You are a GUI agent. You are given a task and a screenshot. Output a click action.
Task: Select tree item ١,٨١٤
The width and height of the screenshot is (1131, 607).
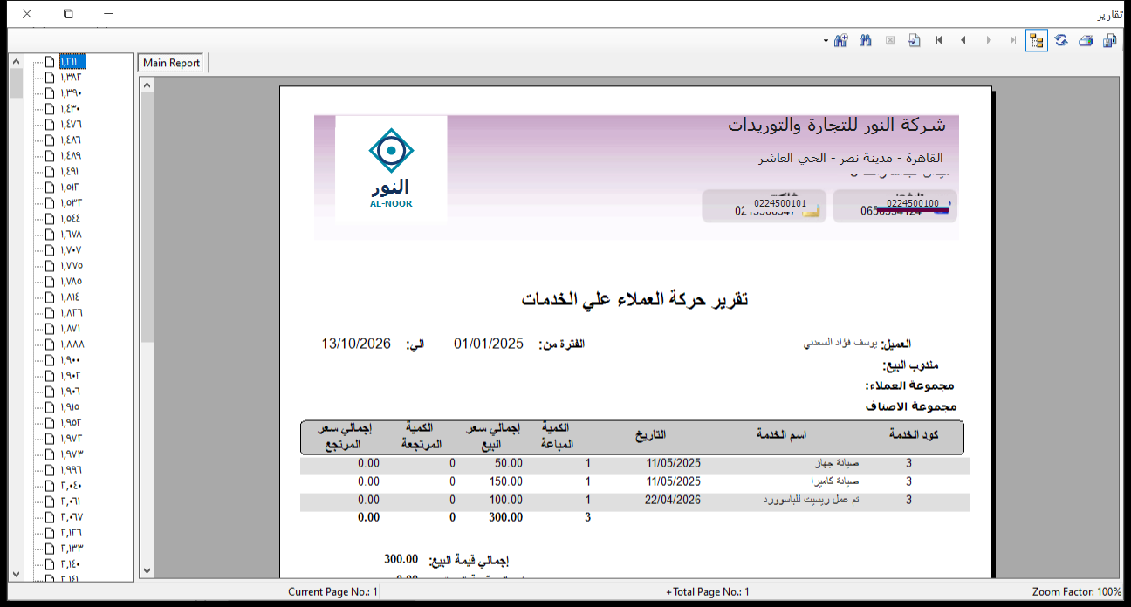coord(70,297)
